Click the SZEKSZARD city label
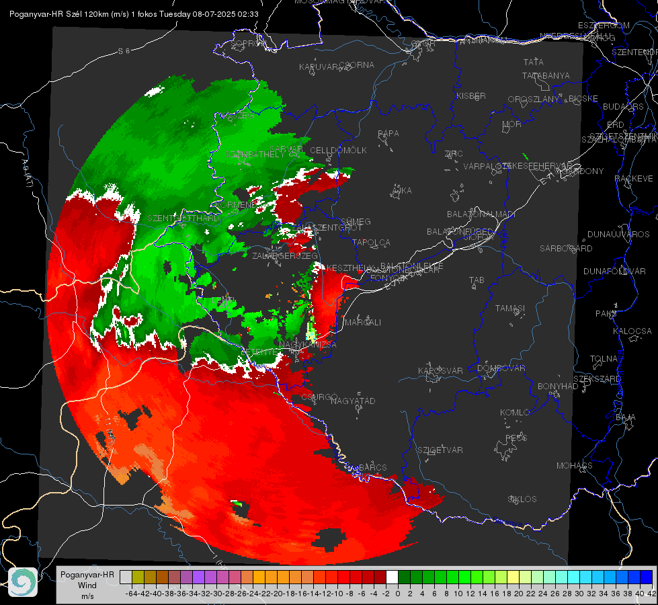 (597, 379)
